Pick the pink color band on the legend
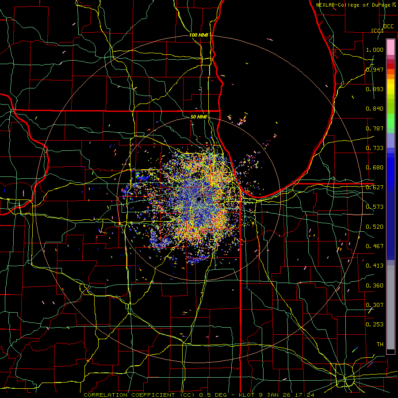The width and height of the screenshot is (398, 398). coord(390,47)
